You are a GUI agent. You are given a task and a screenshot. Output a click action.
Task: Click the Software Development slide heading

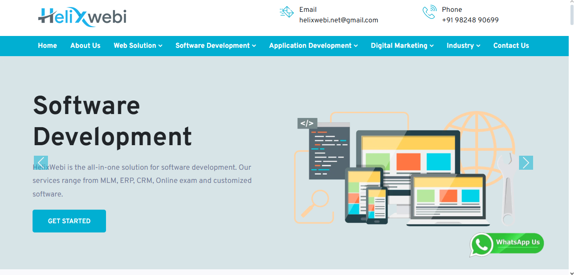tap(113, 121)
